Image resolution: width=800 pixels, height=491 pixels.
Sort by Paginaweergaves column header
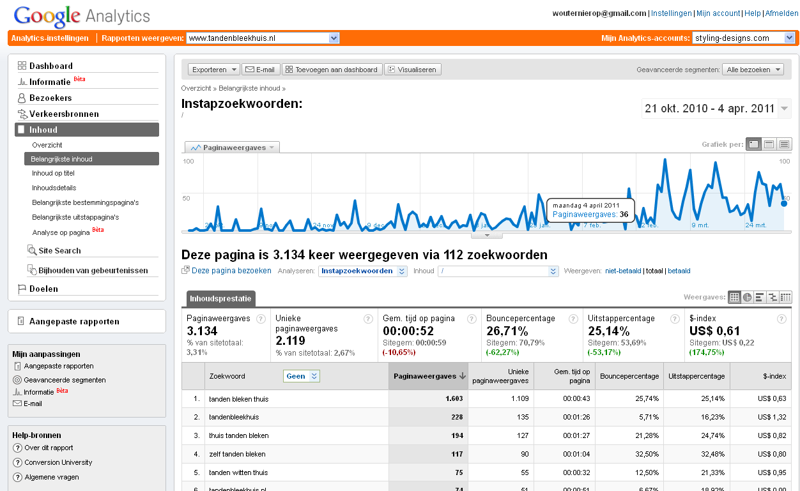coord(429,376)
